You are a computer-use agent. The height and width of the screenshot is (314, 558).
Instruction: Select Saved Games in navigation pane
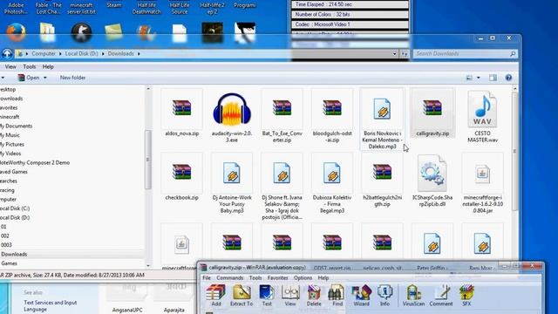[14, 172]
